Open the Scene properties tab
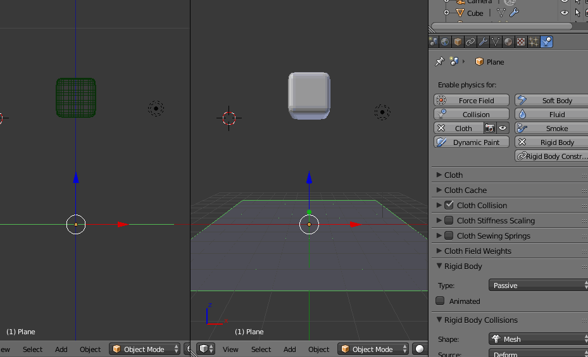Viewport: 588px width, 357px height. pyautogui.click(x=434, y=42)
